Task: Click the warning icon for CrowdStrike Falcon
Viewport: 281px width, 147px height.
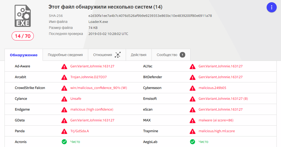Action: click(x=64, y=88)
